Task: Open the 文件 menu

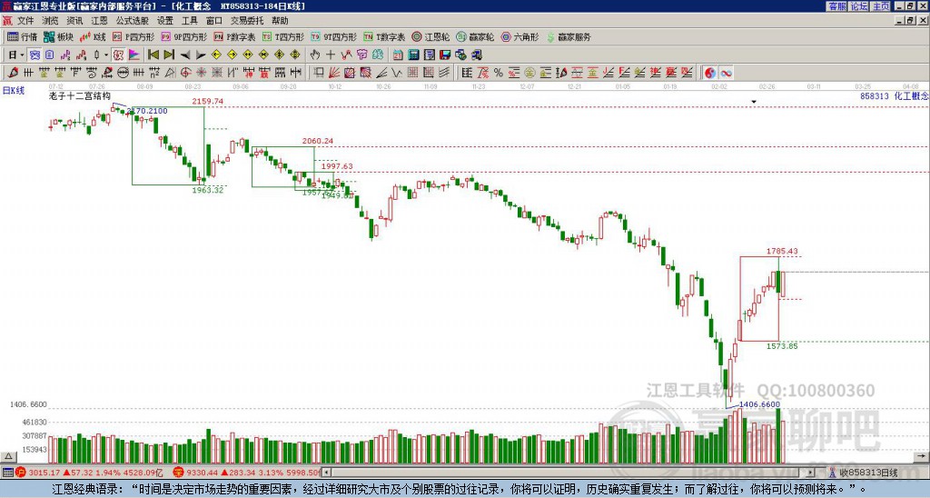Action: point(25,21)
